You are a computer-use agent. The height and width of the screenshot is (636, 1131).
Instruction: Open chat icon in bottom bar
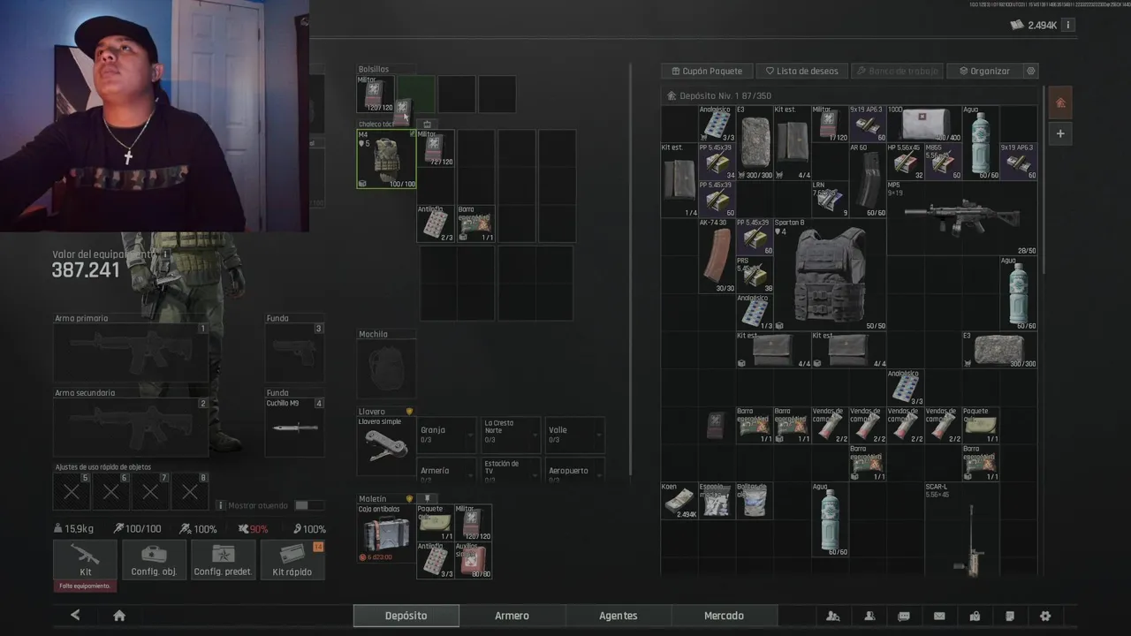coord(904,616)
